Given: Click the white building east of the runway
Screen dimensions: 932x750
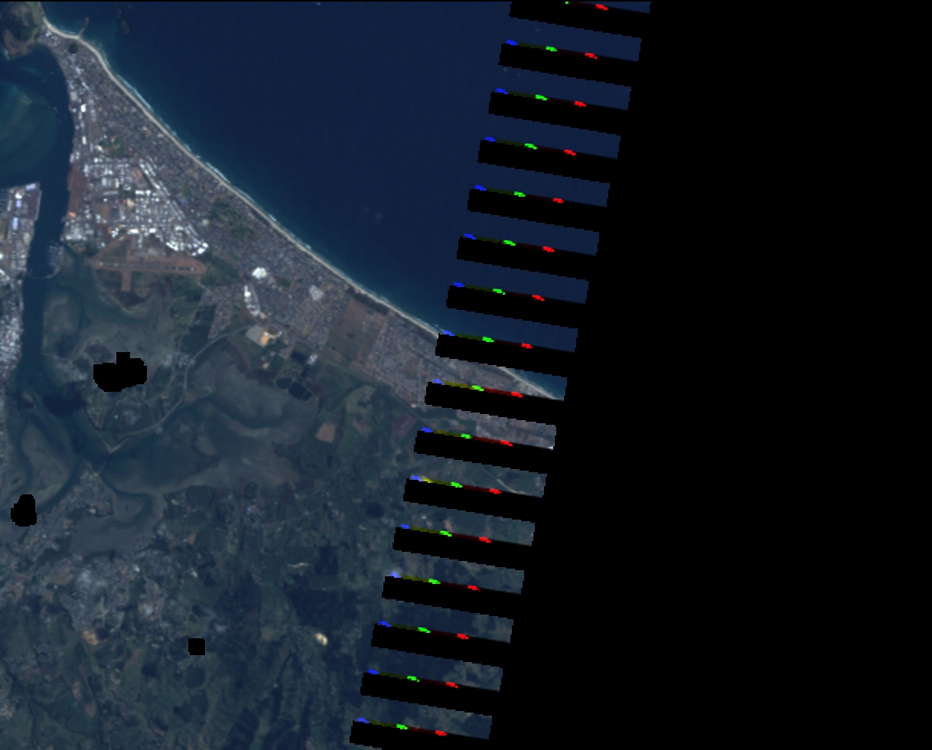Looking at the screenshot, I should point(259,272).
